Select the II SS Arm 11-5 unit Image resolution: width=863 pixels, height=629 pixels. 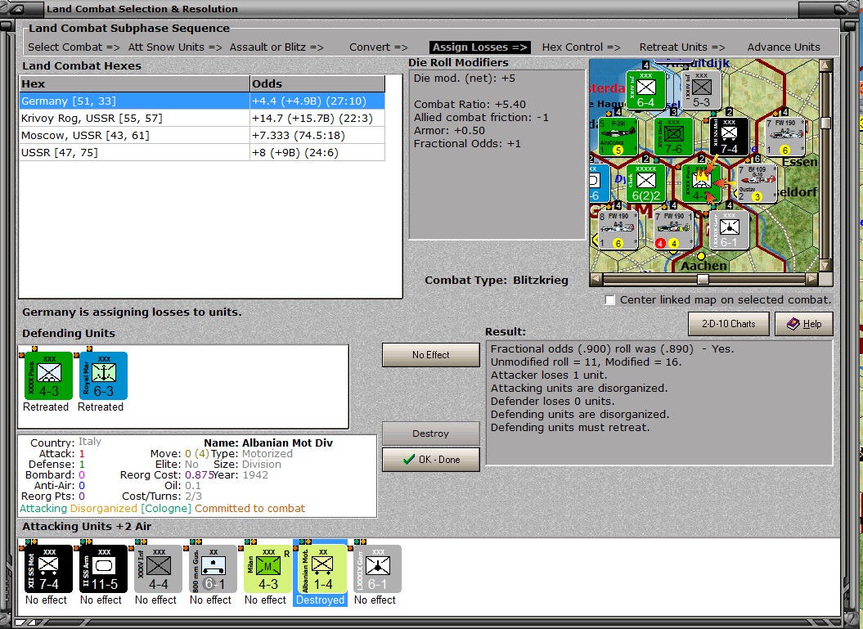click(103, 569)
